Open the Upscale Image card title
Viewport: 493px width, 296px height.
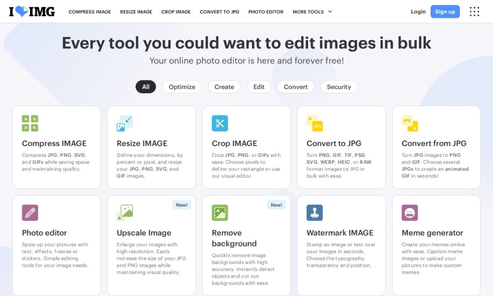[144, 233]
